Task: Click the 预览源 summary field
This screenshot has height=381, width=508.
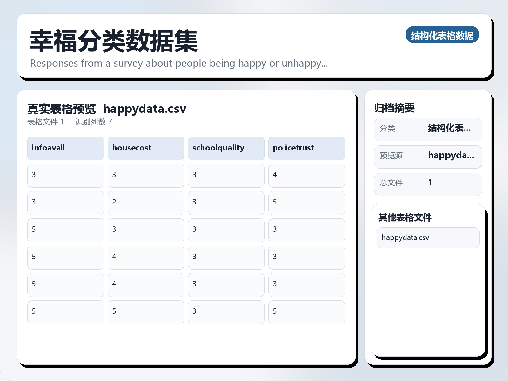Action: click(428, 157)
